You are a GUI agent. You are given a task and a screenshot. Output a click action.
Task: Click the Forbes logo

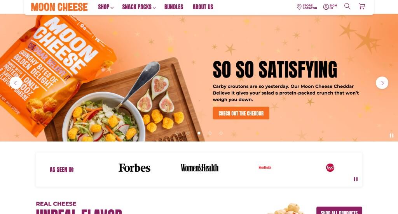[x=134, y=167]
